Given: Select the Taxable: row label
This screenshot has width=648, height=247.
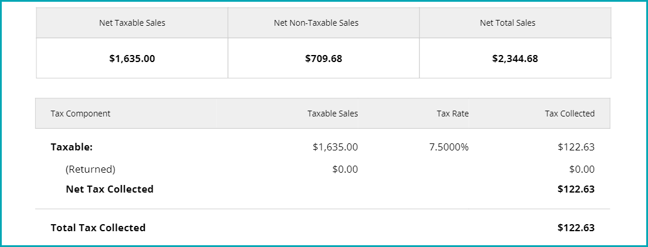Looking at the screenshot, I should coord(72,147).
